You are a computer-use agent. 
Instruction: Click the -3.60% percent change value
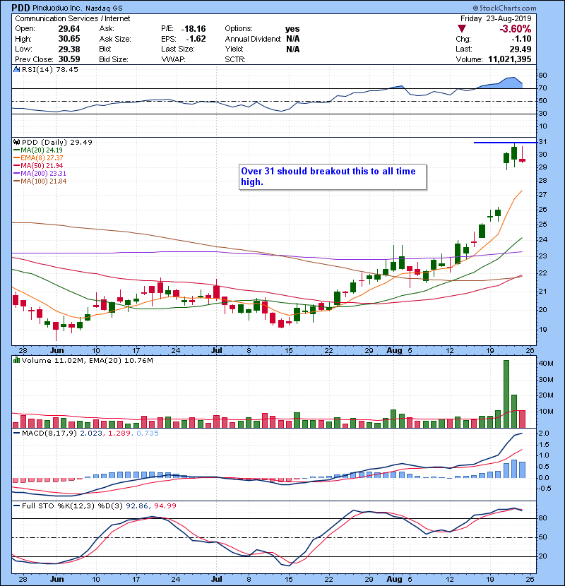point(516,29)
